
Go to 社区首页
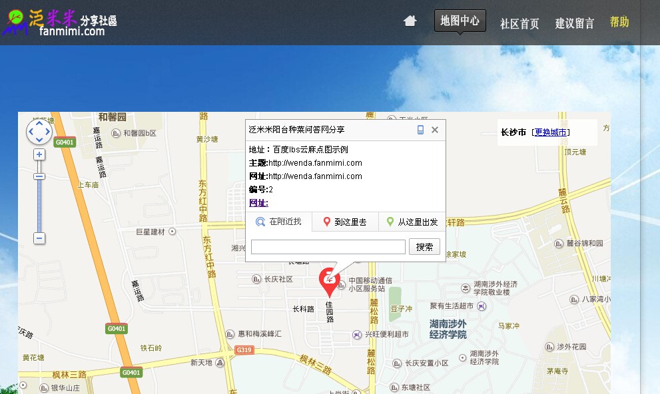[x=519, y=23]
